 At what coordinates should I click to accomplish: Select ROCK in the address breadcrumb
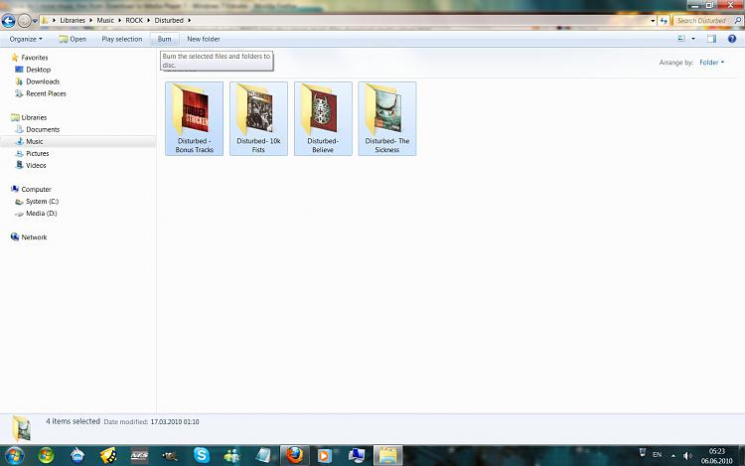click(x=134, y=21)
